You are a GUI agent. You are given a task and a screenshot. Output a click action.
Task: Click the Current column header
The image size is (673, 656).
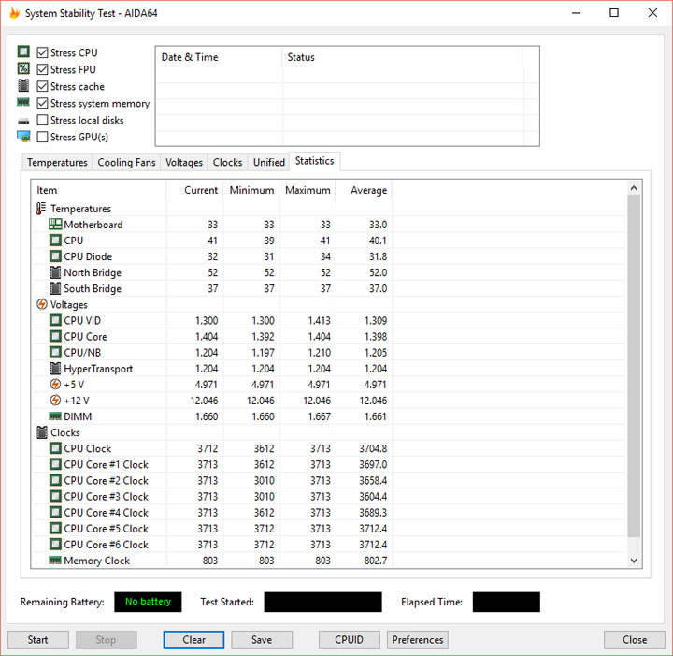pyautogui.click(x=194, y=190)
